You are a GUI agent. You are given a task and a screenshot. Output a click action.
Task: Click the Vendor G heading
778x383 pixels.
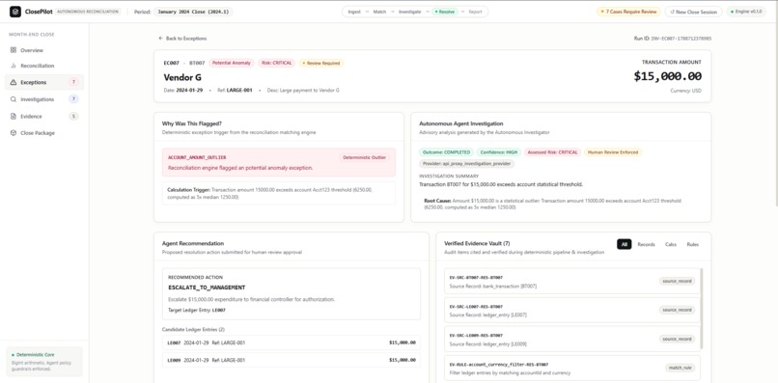click(x=182, y=77)
